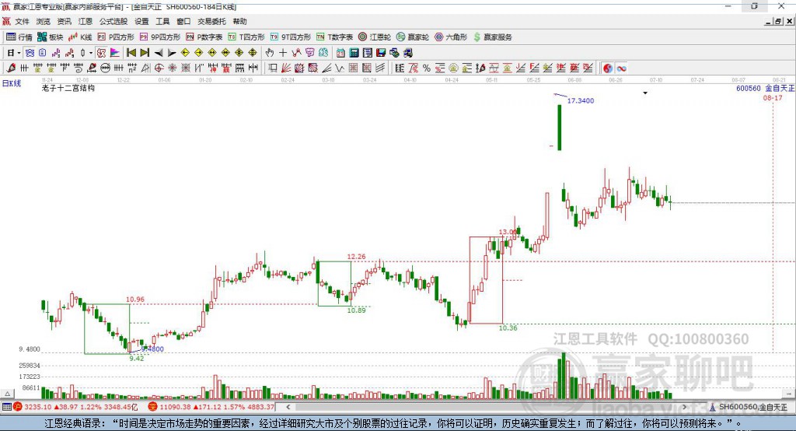Select the percent sign tool
The image size is (796, 431).
427,68
